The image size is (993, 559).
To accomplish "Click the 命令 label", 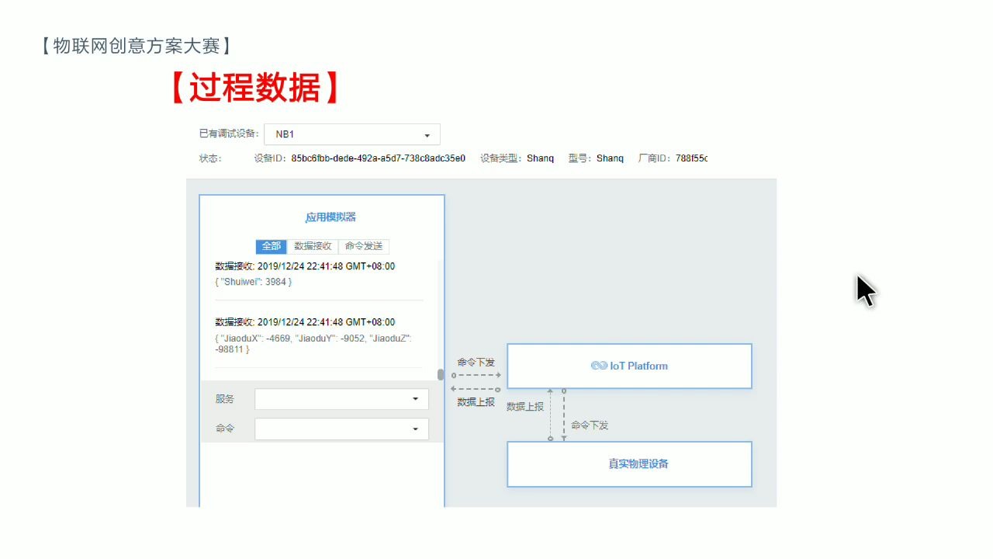I will [x=225, y=429].
